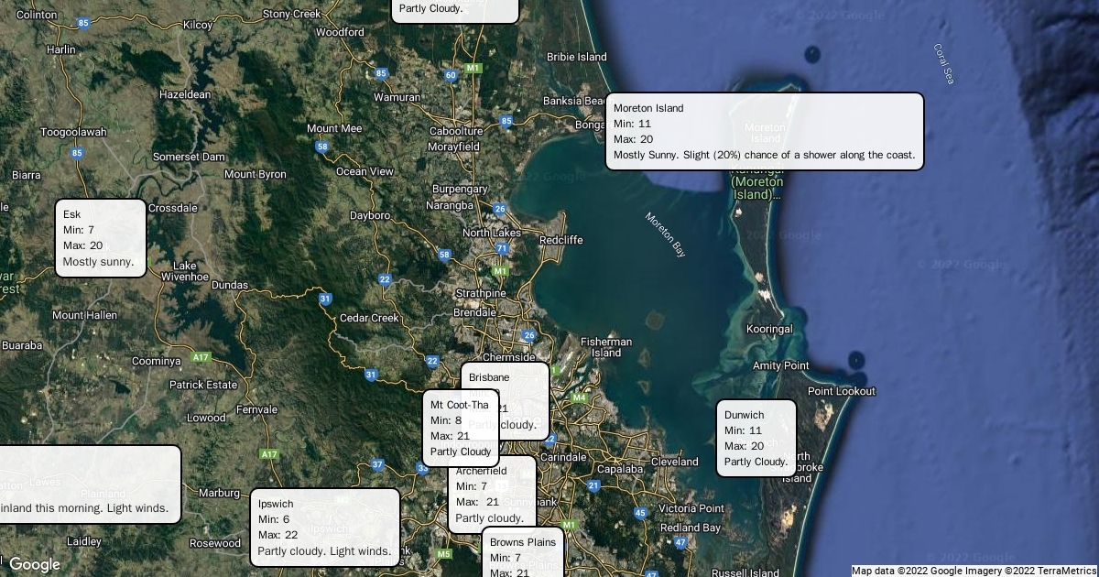Click the Point Lookout label
Image resolution: width=1099 pixels, height=577 pixels.
pos(842,391)
